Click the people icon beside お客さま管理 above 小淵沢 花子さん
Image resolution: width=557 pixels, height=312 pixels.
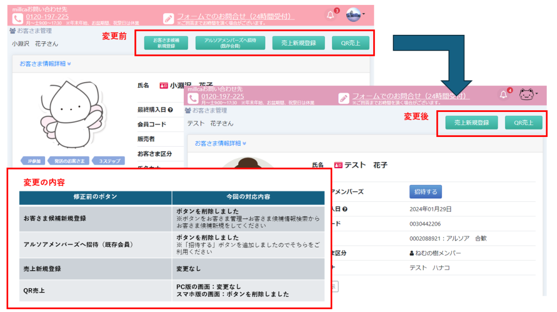coord(13,31)
